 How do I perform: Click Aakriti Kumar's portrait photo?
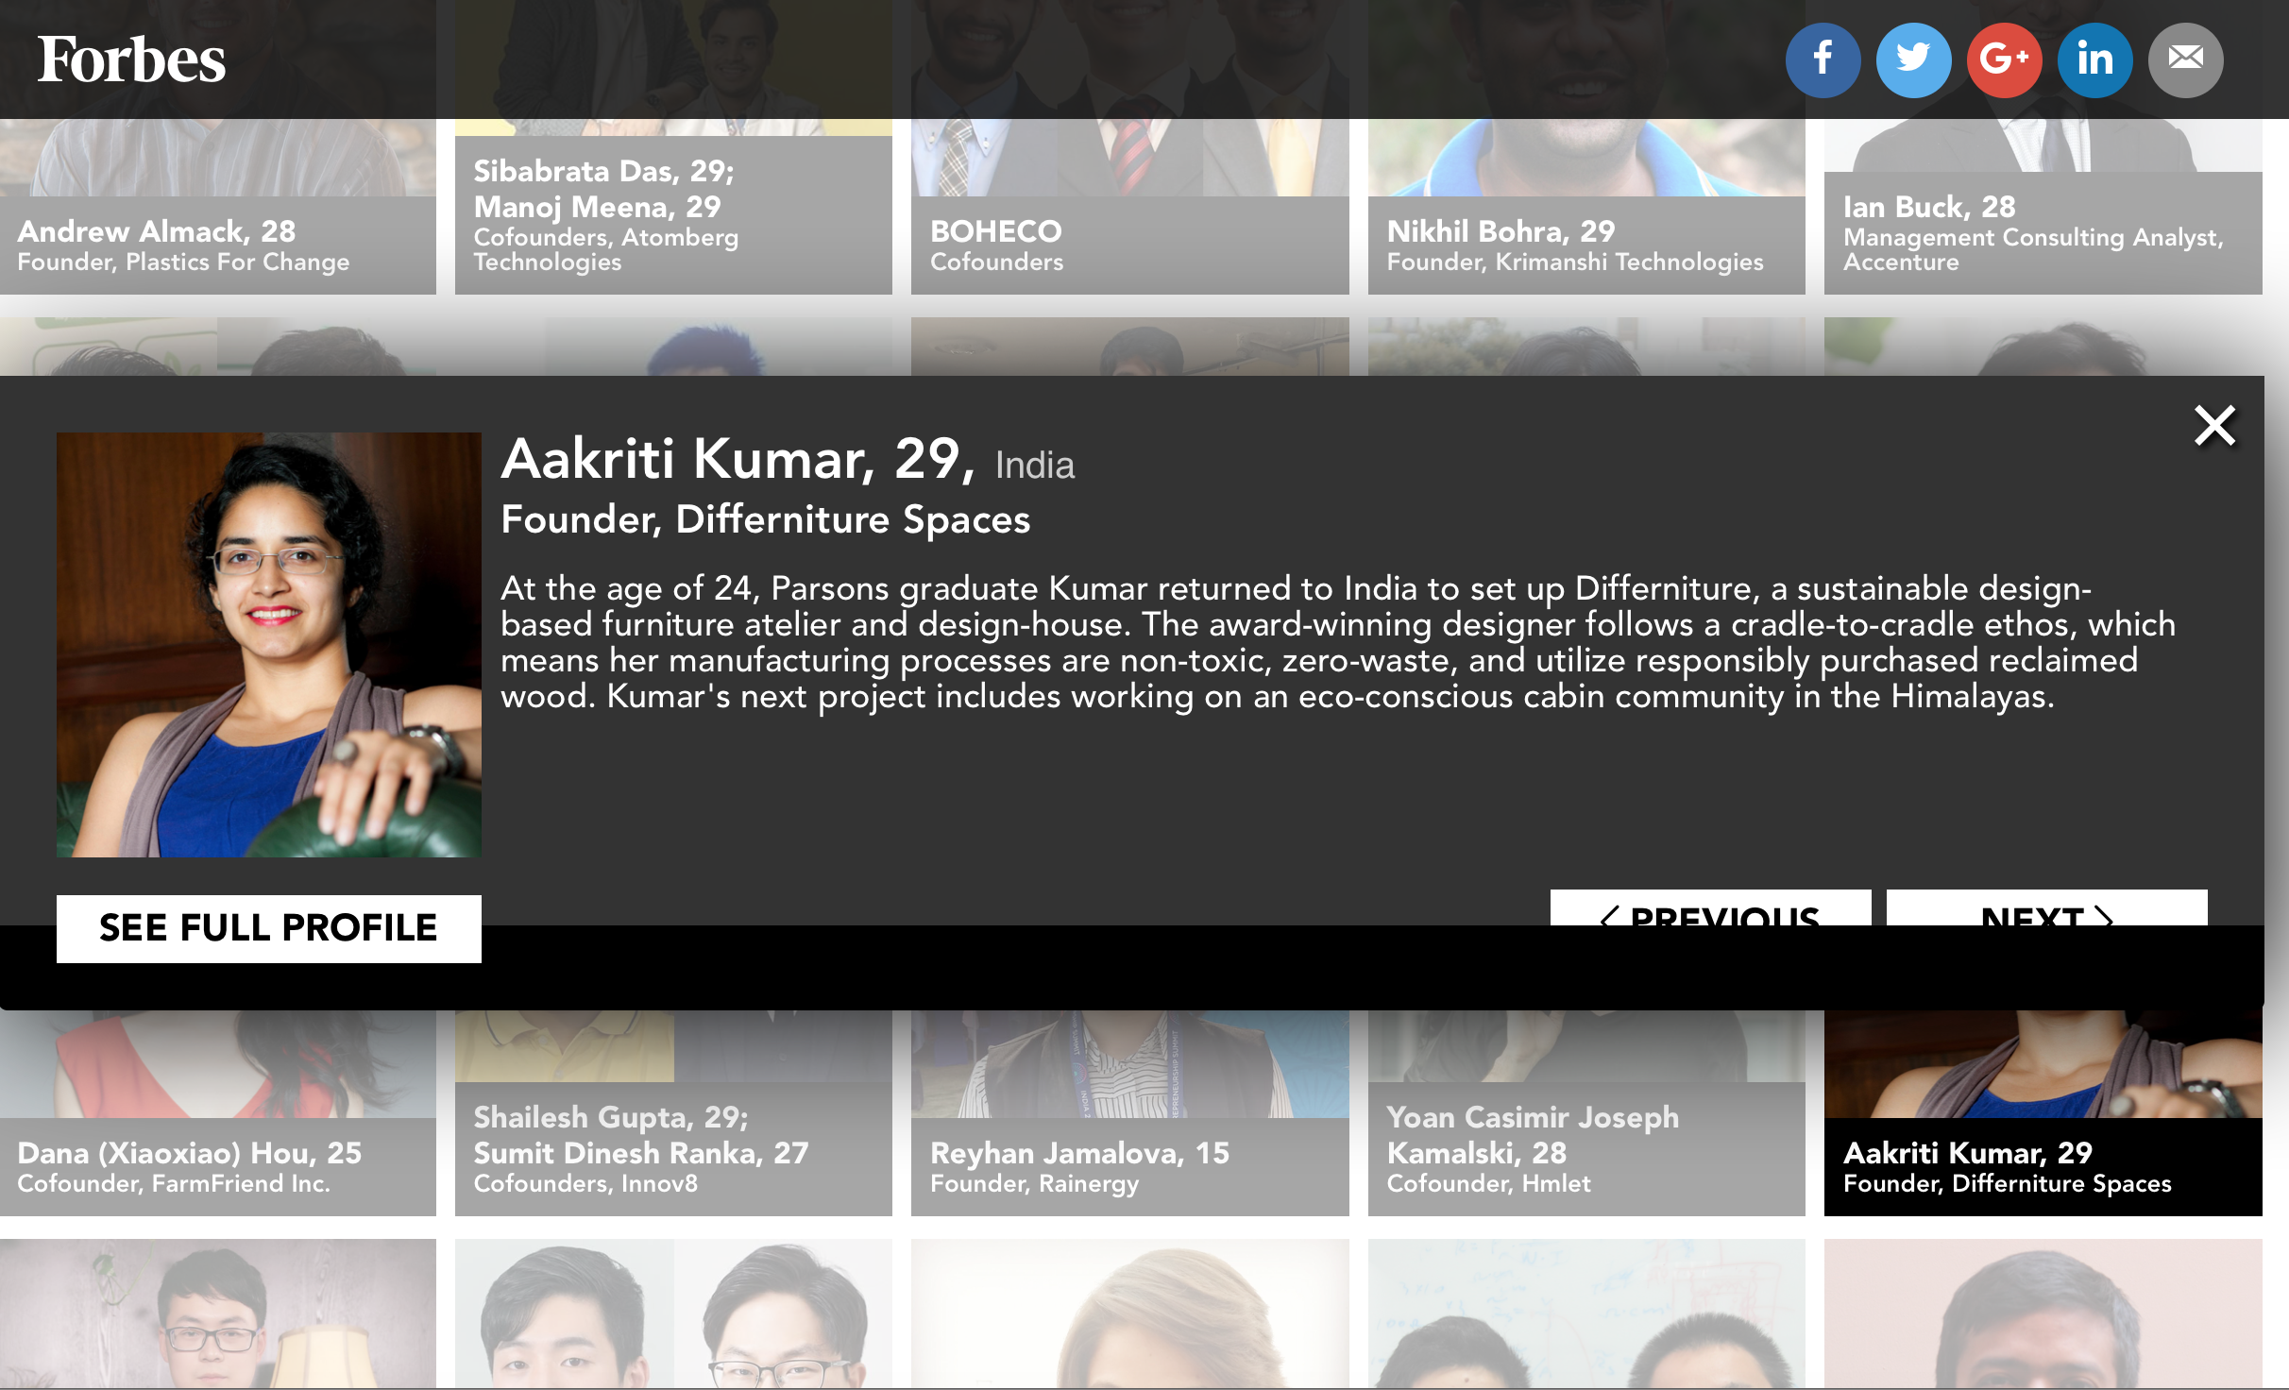pyautogui.click(x=268, y=645)
